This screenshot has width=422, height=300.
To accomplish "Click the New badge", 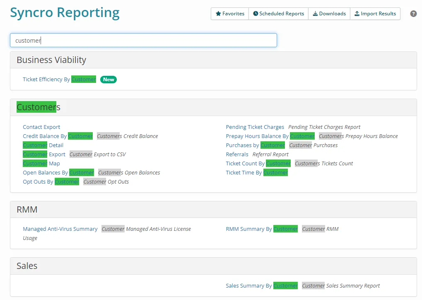I will coord(109,80).
